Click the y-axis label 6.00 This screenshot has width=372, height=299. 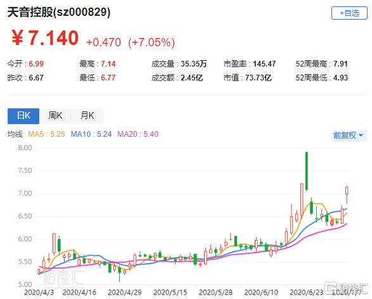(25, 239)
